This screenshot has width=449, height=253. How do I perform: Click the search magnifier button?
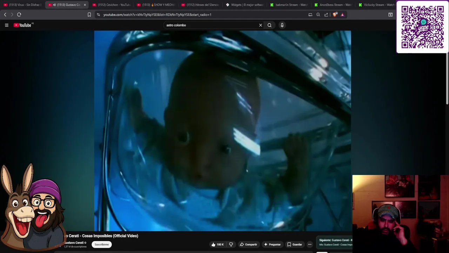click(269, 25)
